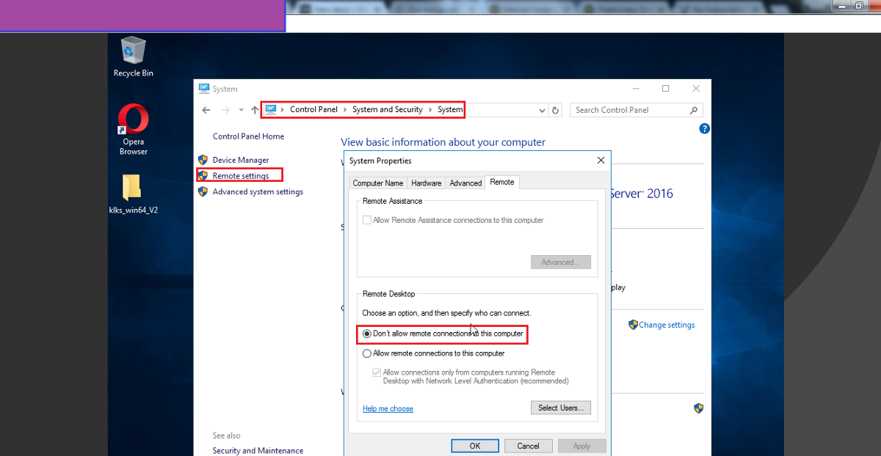Click the shield icon near bottom right
Screen dimensions: 881x456
(699, 408)
